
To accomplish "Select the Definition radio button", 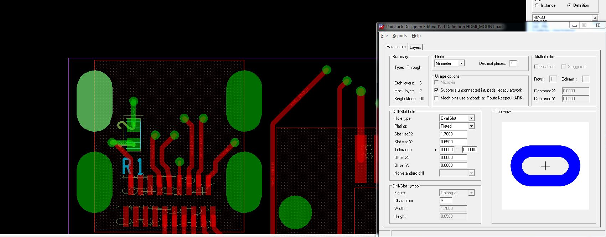I will pyautogui.click(x=569, y=5).
